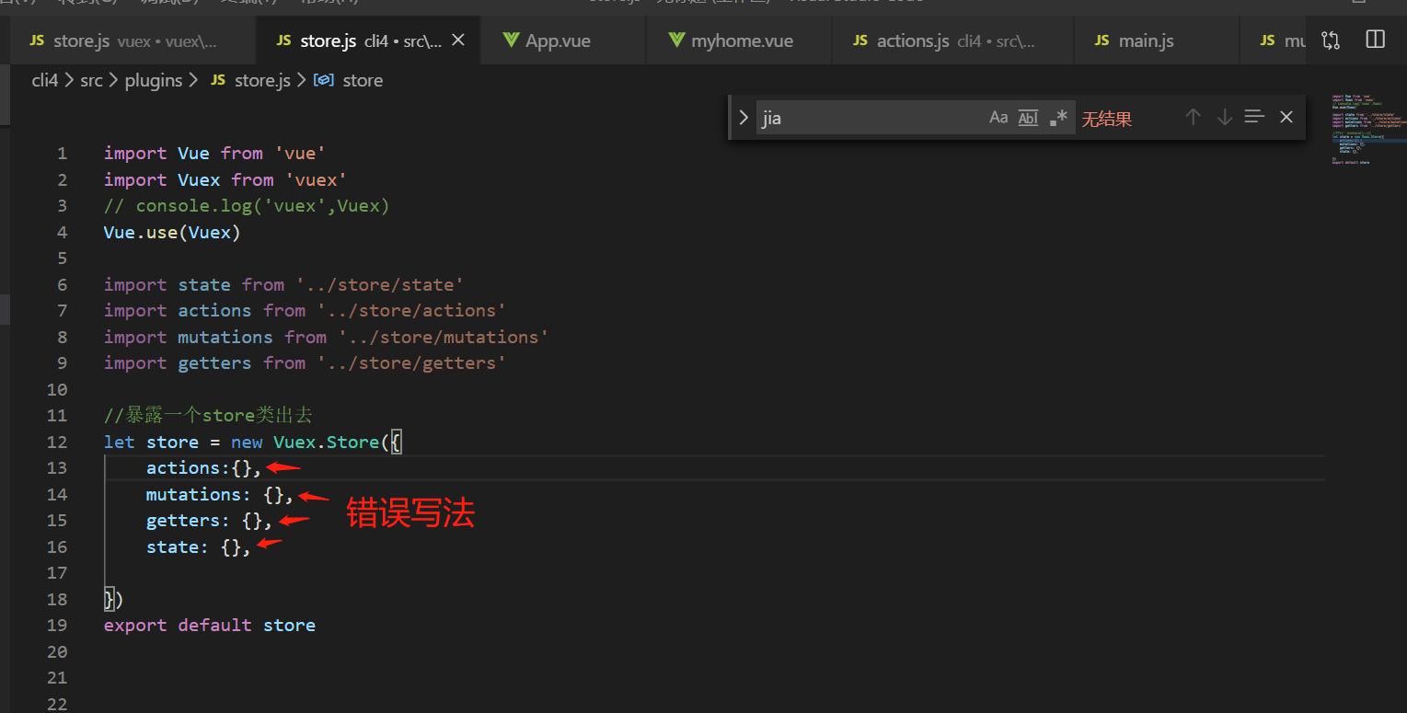Viewport: 1407px width, 713px height.
Task: Go to the next find match
Action: click(1225, 117)
